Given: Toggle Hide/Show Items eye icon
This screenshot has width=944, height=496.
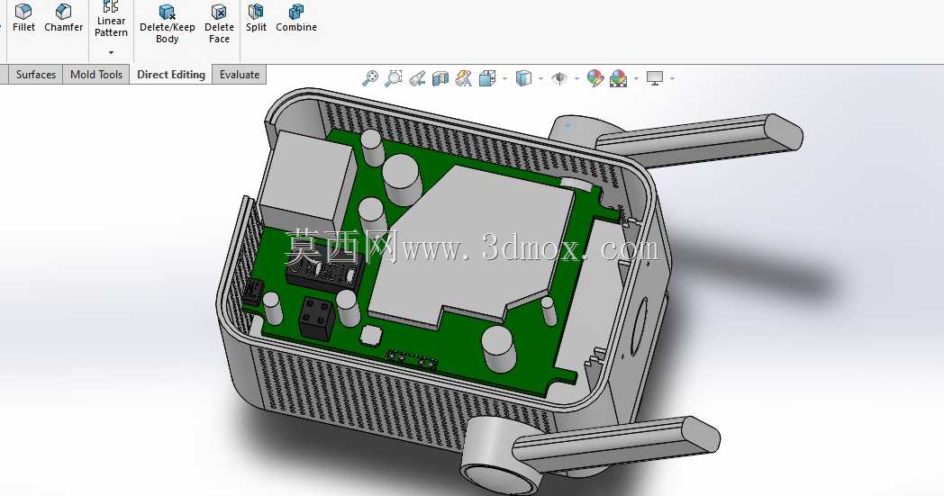Looking at the screenshot, I should [x=559, y=78].
